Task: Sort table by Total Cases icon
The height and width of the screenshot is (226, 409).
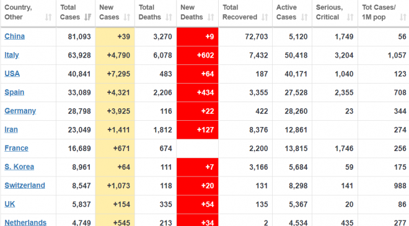Action: click(87, 17)
